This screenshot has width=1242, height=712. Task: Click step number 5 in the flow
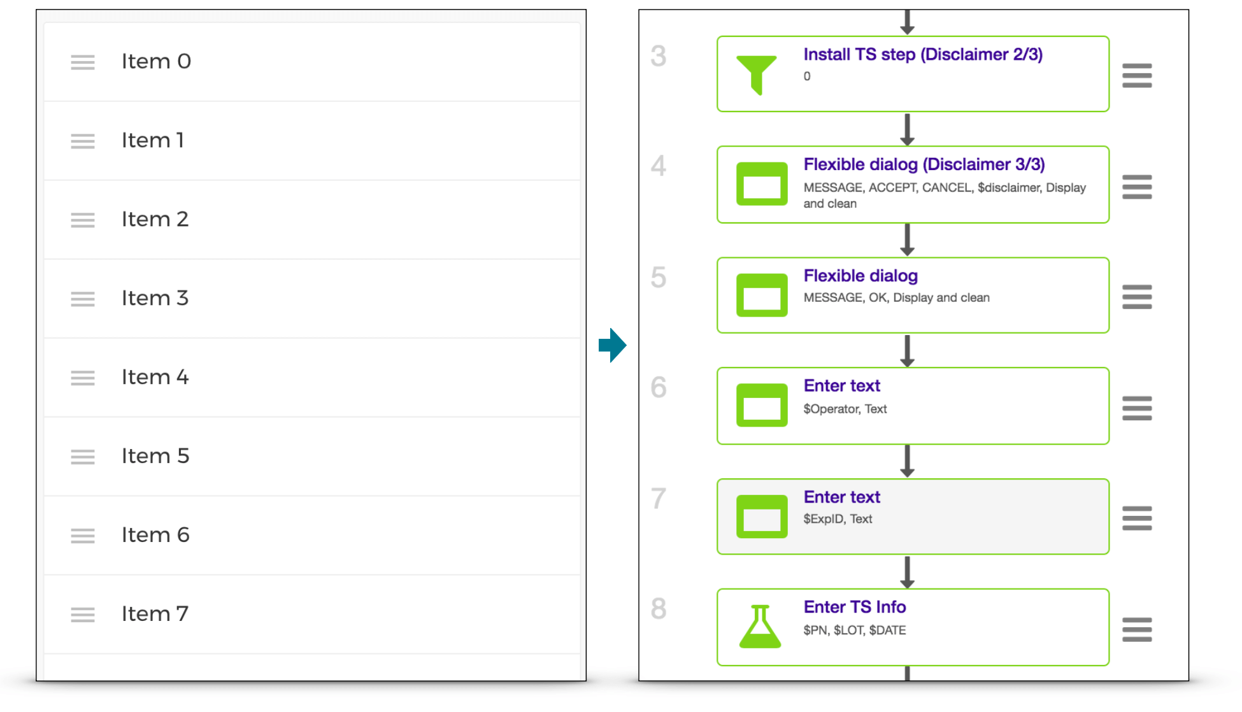[659, 278]
